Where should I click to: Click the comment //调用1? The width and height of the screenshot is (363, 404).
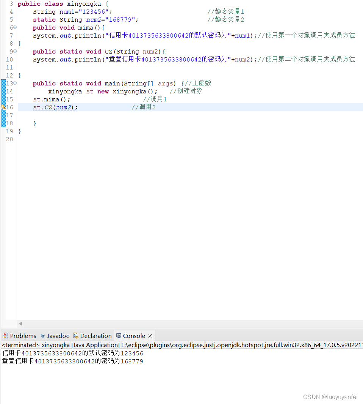pyautogui.click(x=155, y=99)
